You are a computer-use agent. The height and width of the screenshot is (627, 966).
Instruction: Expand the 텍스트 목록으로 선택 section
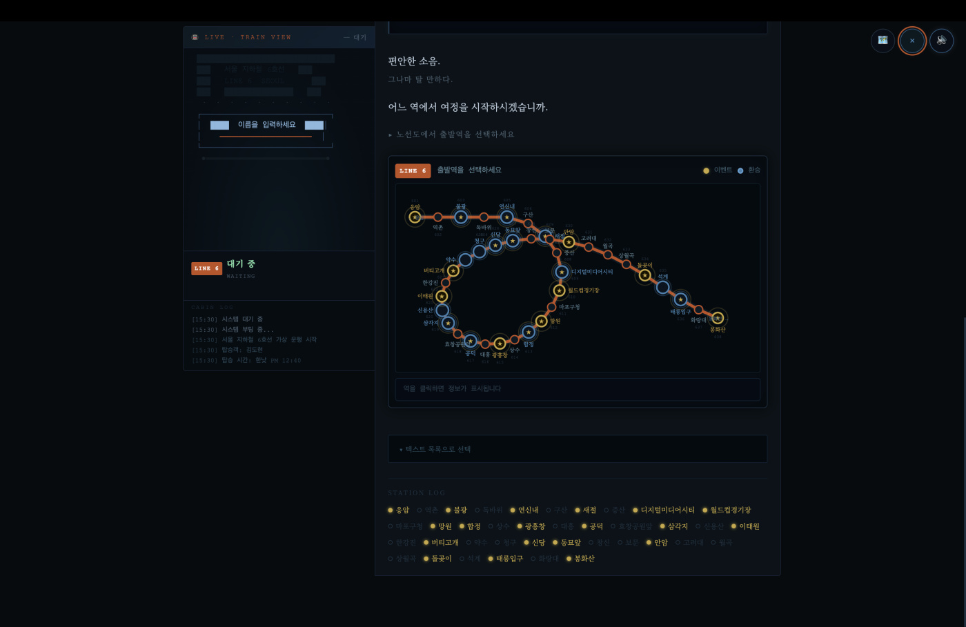coord(578,449)
